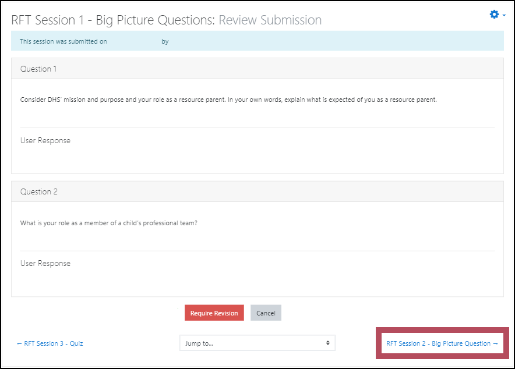Go to RFT Session 3 - Quiz link
Viewport: 515px width, 369px height.
click(x=50, y=343)
